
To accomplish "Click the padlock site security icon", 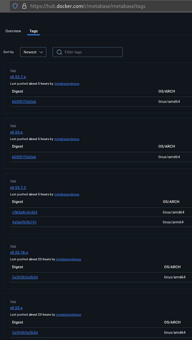I will (24, 6).
